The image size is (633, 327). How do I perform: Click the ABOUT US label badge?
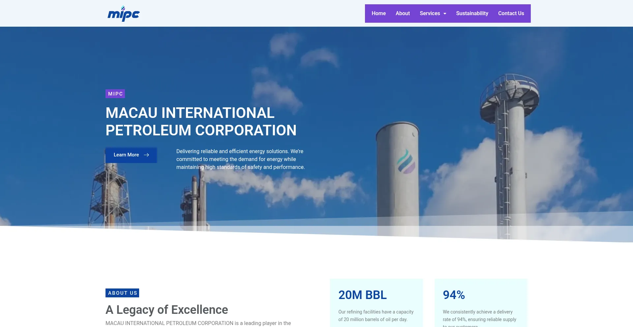click(x=122, y=293)
